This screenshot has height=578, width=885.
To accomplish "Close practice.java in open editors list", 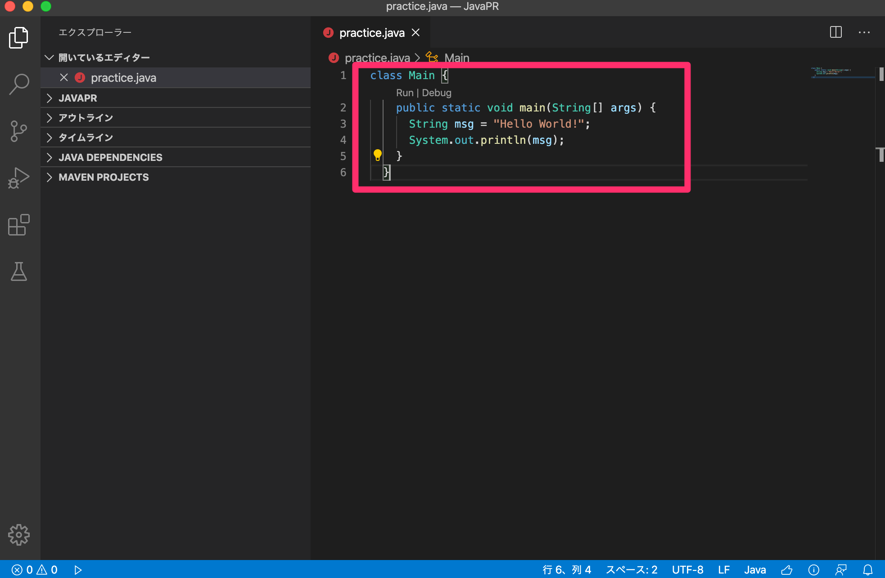I will [64, 78].
